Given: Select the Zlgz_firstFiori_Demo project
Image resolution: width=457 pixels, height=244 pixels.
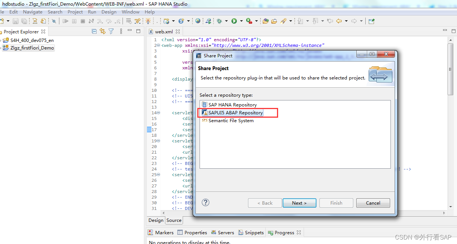Looking at the screenshot, I should (29, 48).
